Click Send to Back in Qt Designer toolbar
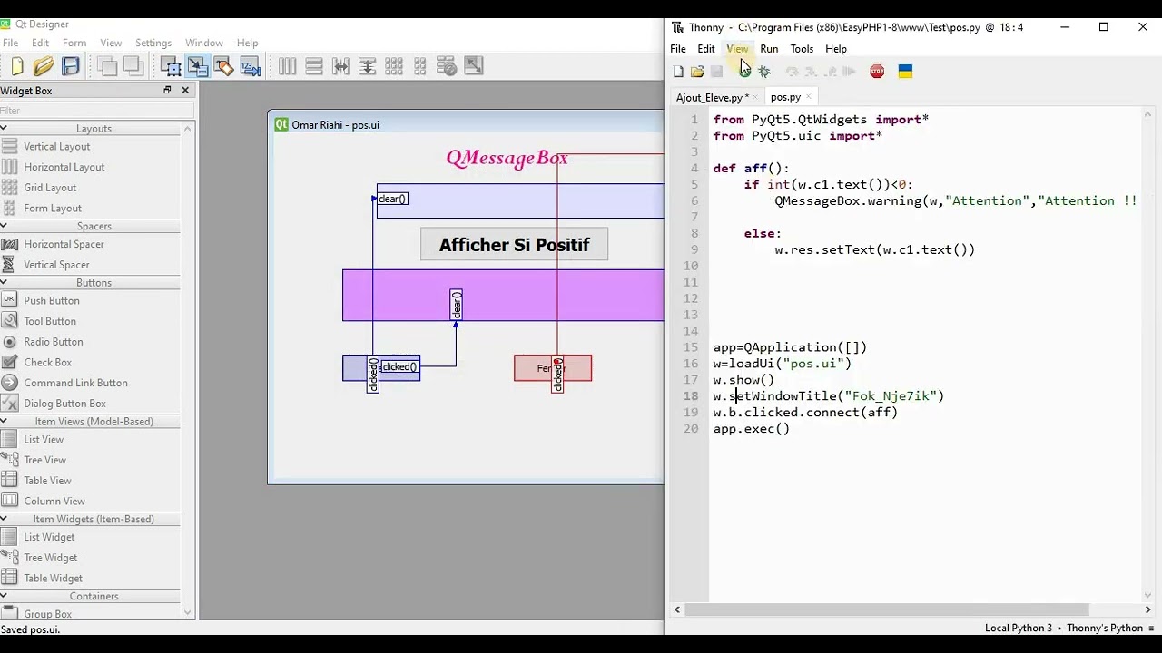Screen dimensions: 1162x653 (107, 65)
